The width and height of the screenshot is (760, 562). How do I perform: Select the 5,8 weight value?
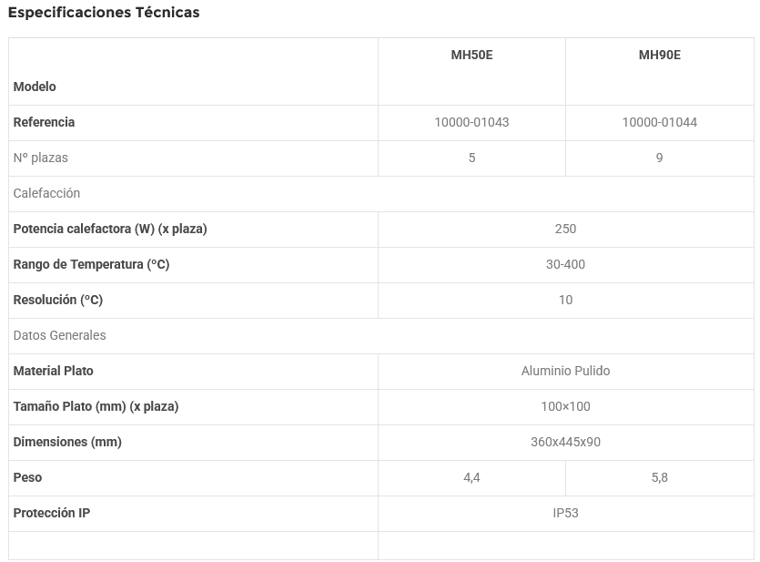click(x=659, y=477)
